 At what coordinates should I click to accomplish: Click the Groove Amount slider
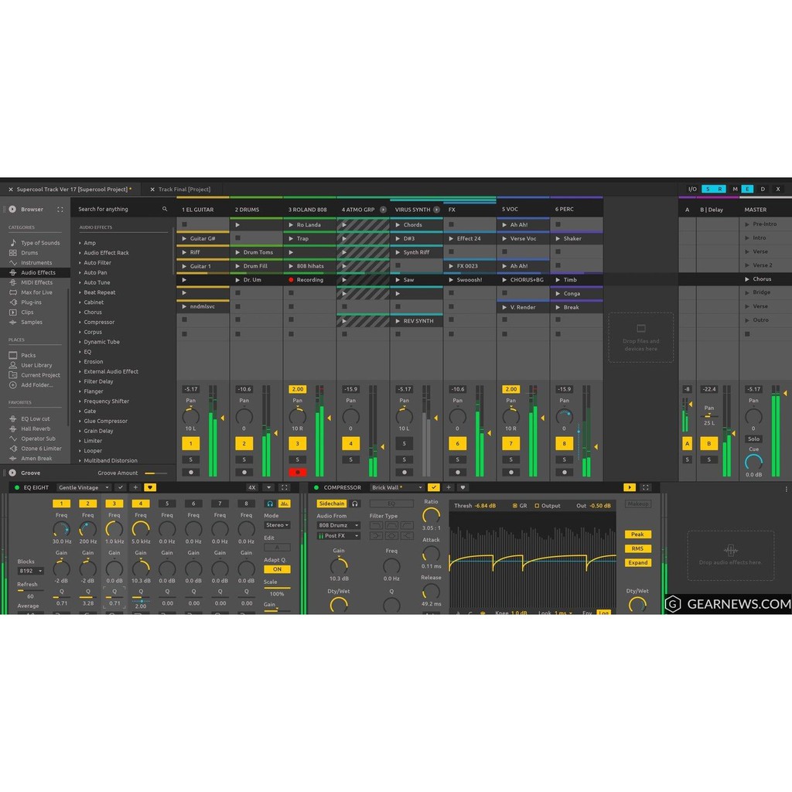[155, 473]
